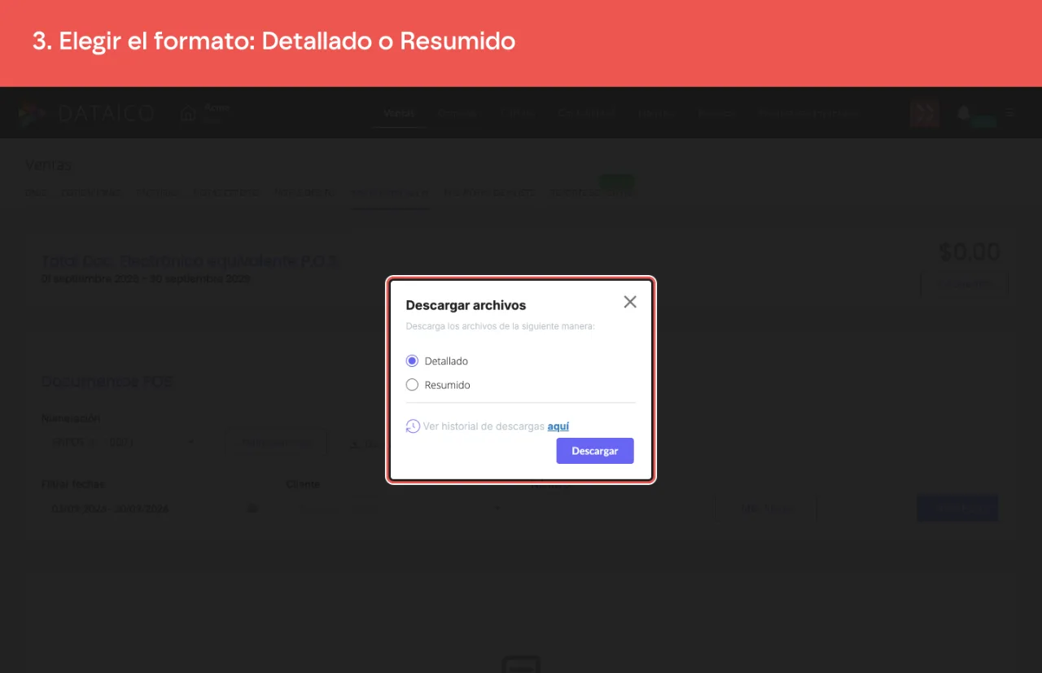Click the Descargar button
1042x673 pixels.
pyautogui.click(x=595, y=451)
